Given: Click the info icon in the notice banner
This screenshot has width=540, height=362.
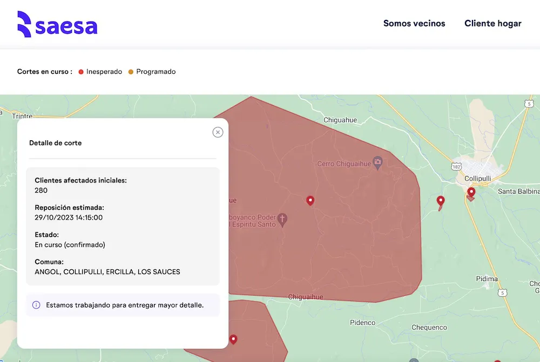Looking at the screenshot, I should tap(36, 305).
